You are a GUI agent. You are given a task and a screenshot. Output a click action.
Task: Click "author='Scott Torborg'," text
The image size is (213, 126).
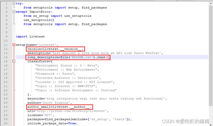pos(50,103)
